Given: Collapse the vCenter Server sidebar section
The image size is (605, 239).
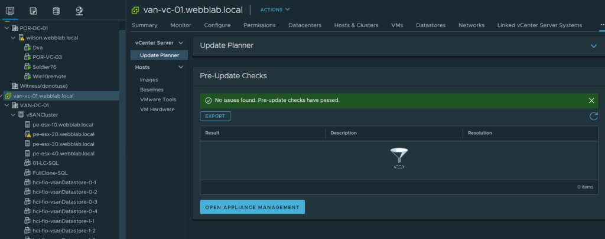Looking at the screenshot, I should [181, 43].
